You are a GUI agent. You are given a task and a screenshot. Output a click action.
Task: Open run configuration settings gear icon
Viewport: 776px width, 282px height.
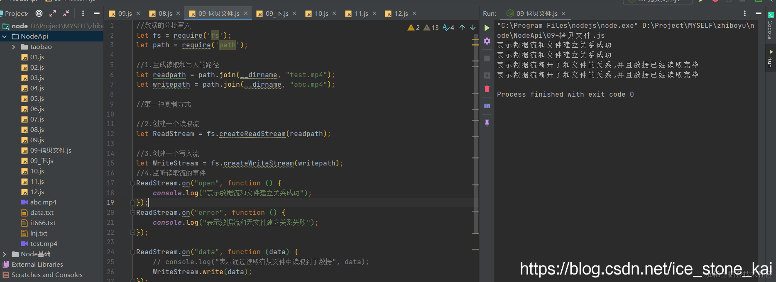coord(487,41)
